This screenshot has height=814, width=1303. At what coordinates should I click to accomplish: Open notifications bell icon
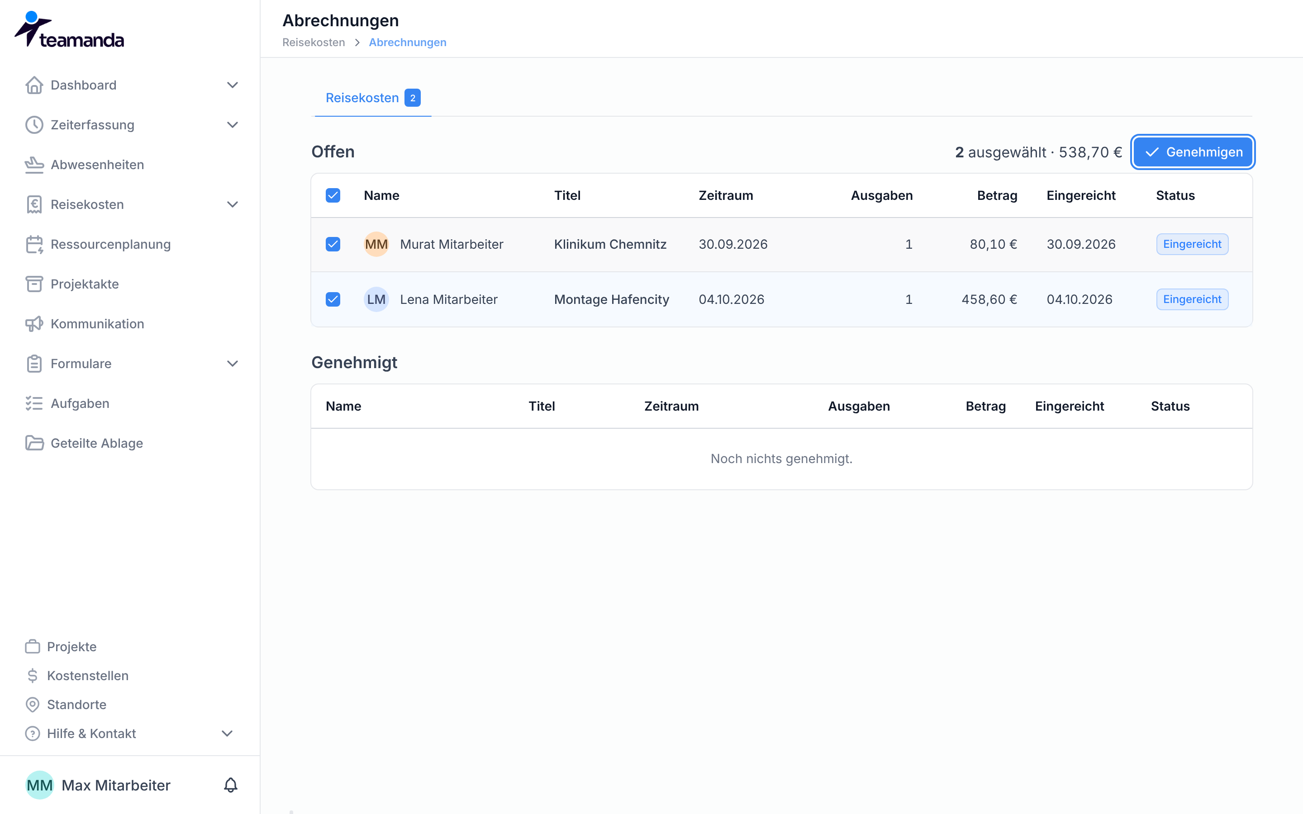point(230,785)
